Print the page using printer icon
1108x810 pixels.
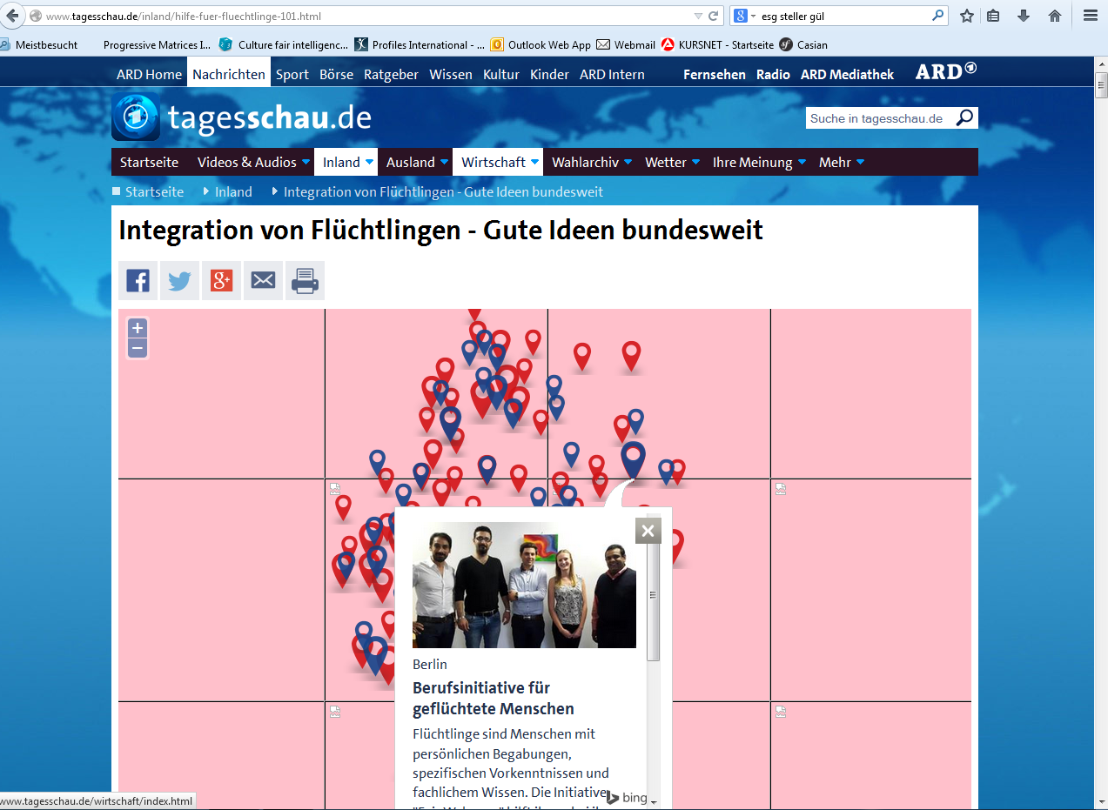[x=305, y=280]
